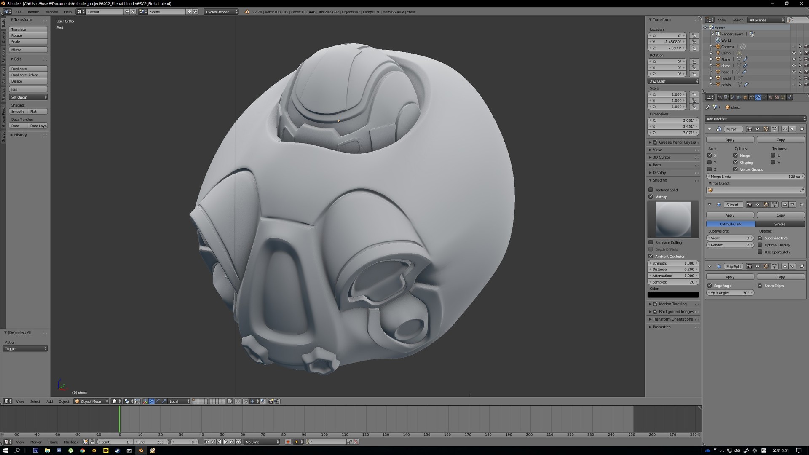Switch to the Object Constraints tab
The image size is (809, 455).
point(752,97)
